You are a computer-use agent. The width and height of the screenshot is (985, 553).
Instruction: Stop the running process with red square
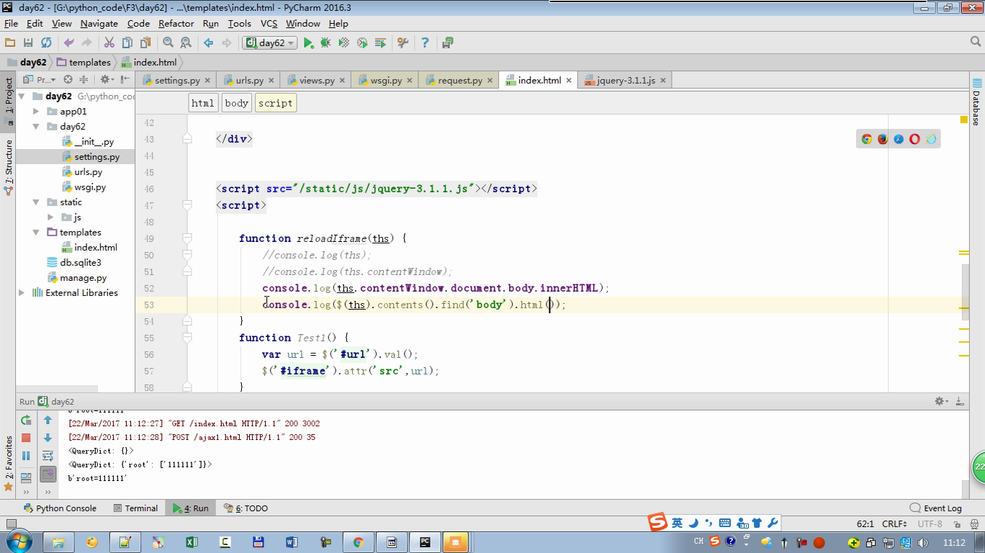[26, 438]
